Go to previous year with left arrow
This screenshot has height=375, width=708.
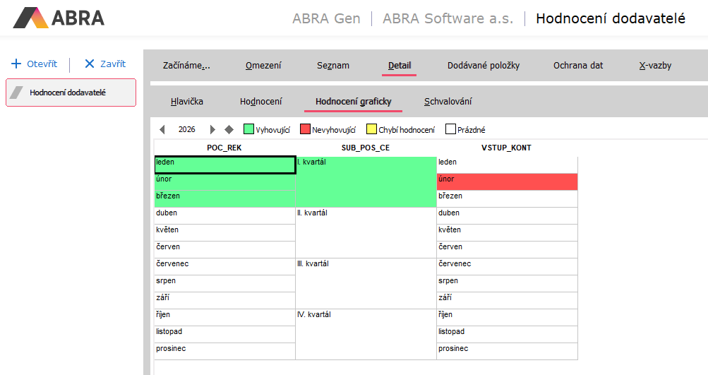tap(162, 130)
